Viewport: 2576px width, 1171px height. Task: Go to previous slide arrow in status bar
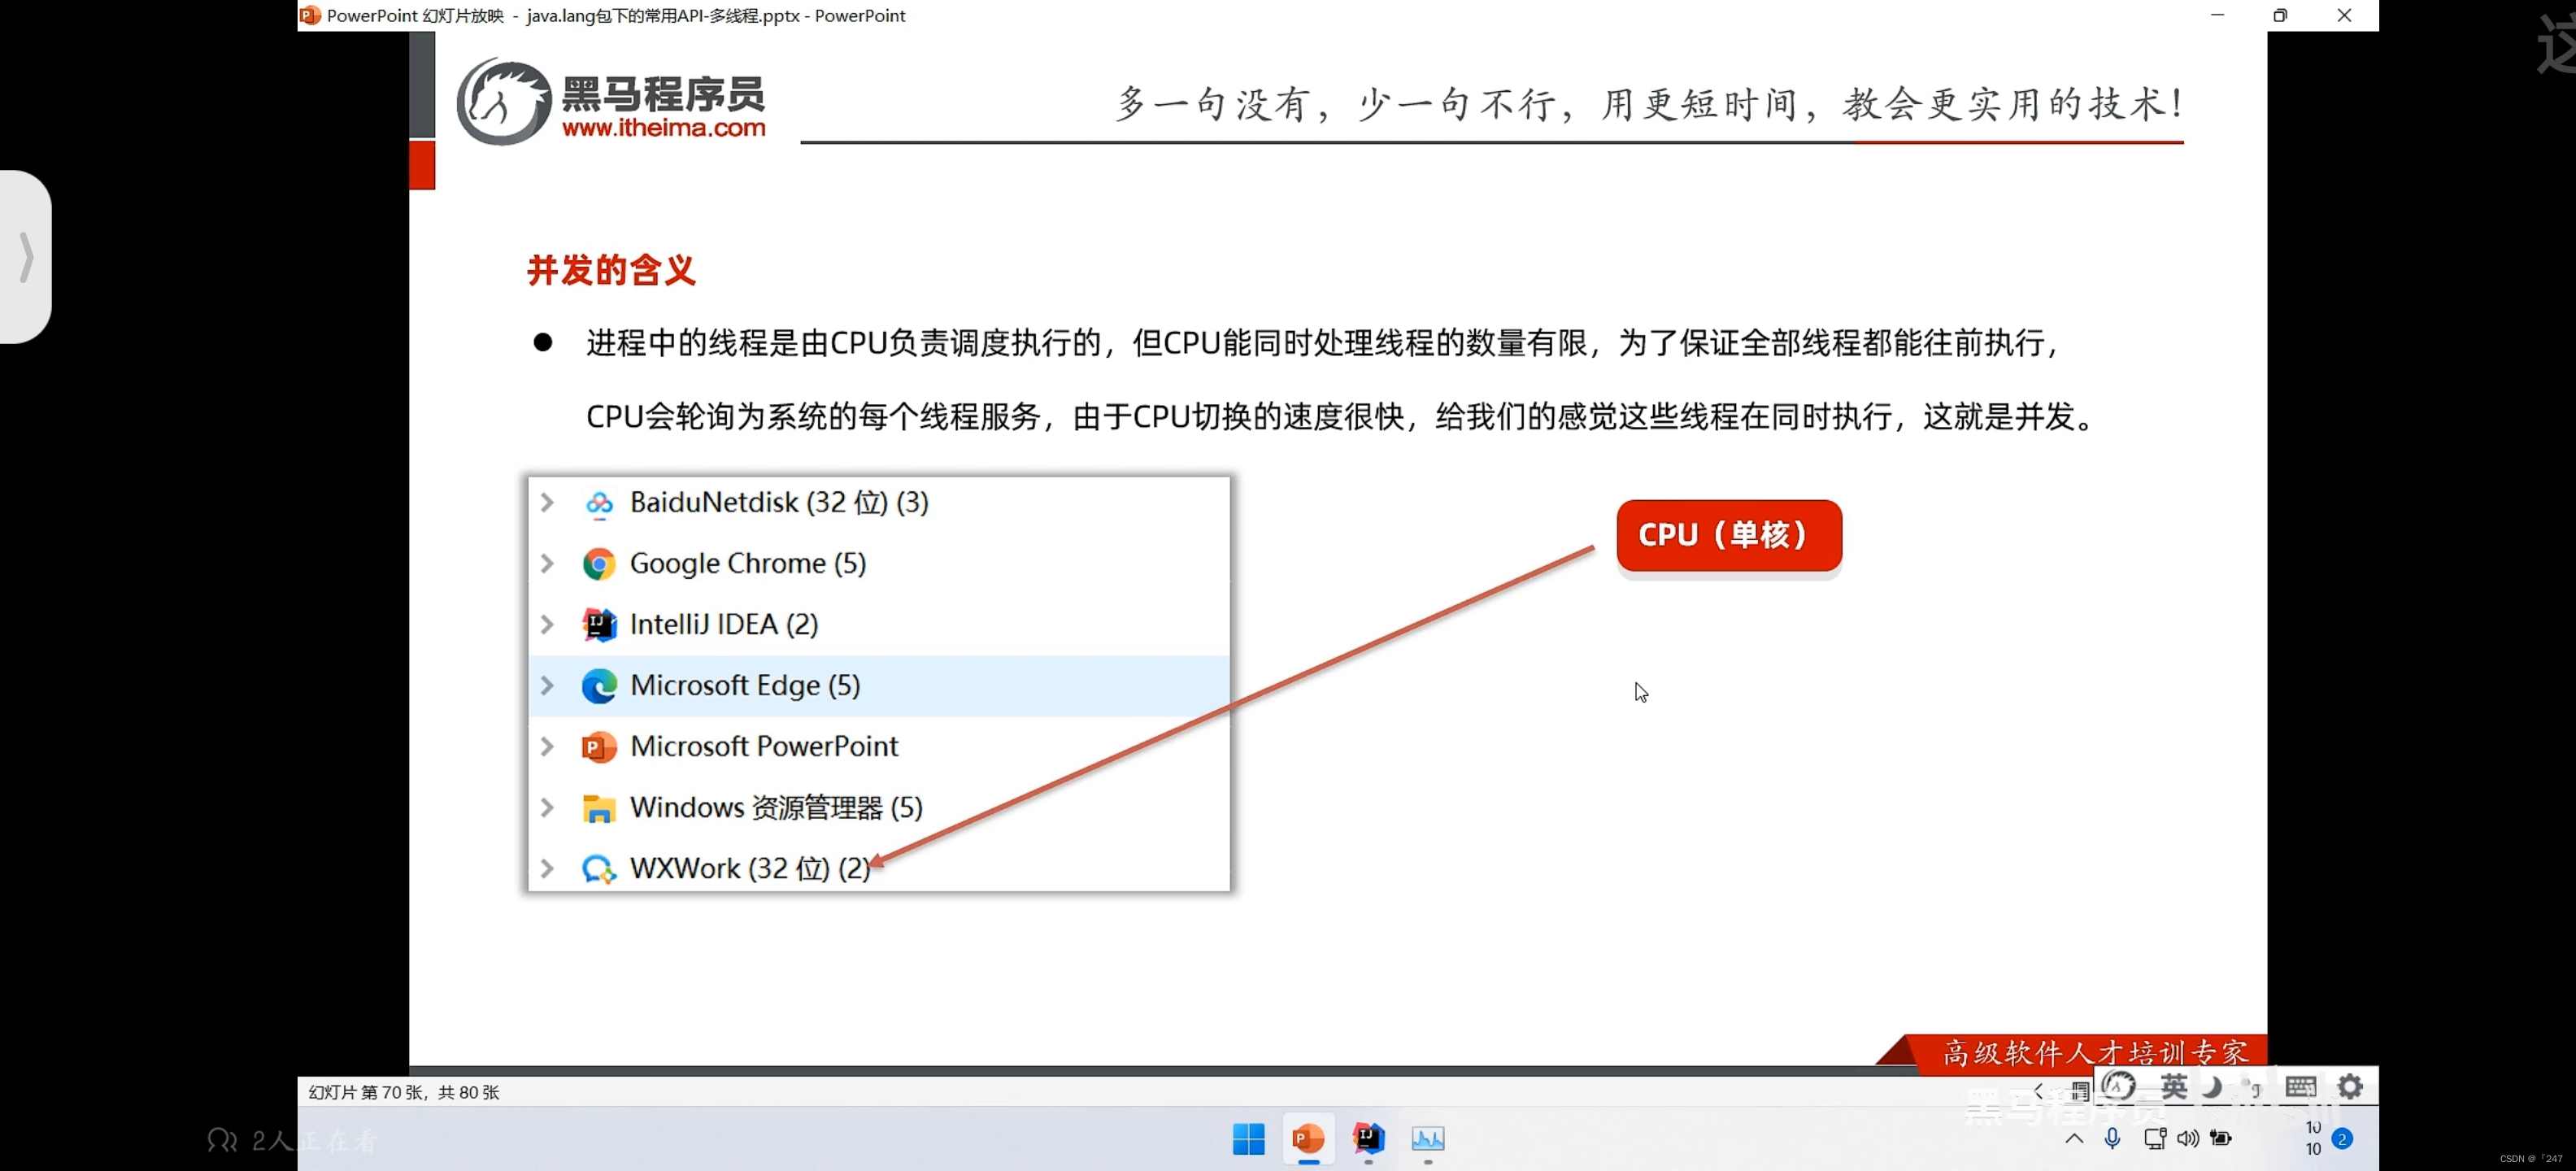pos(2038,1091)
